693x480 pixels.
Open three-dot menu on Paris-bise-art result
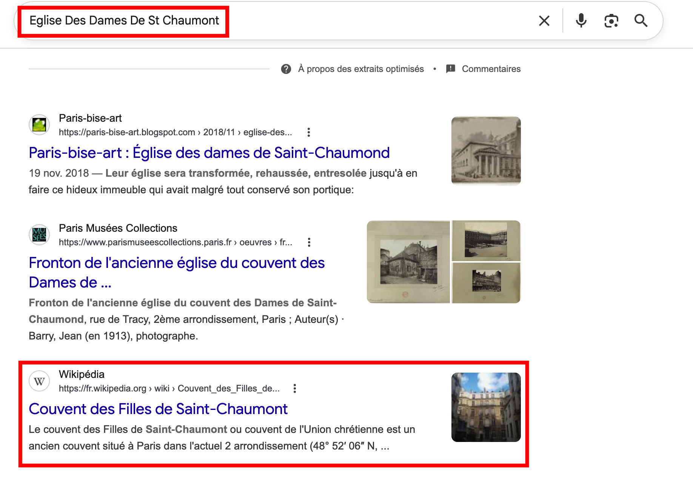[x=309, y=132]
